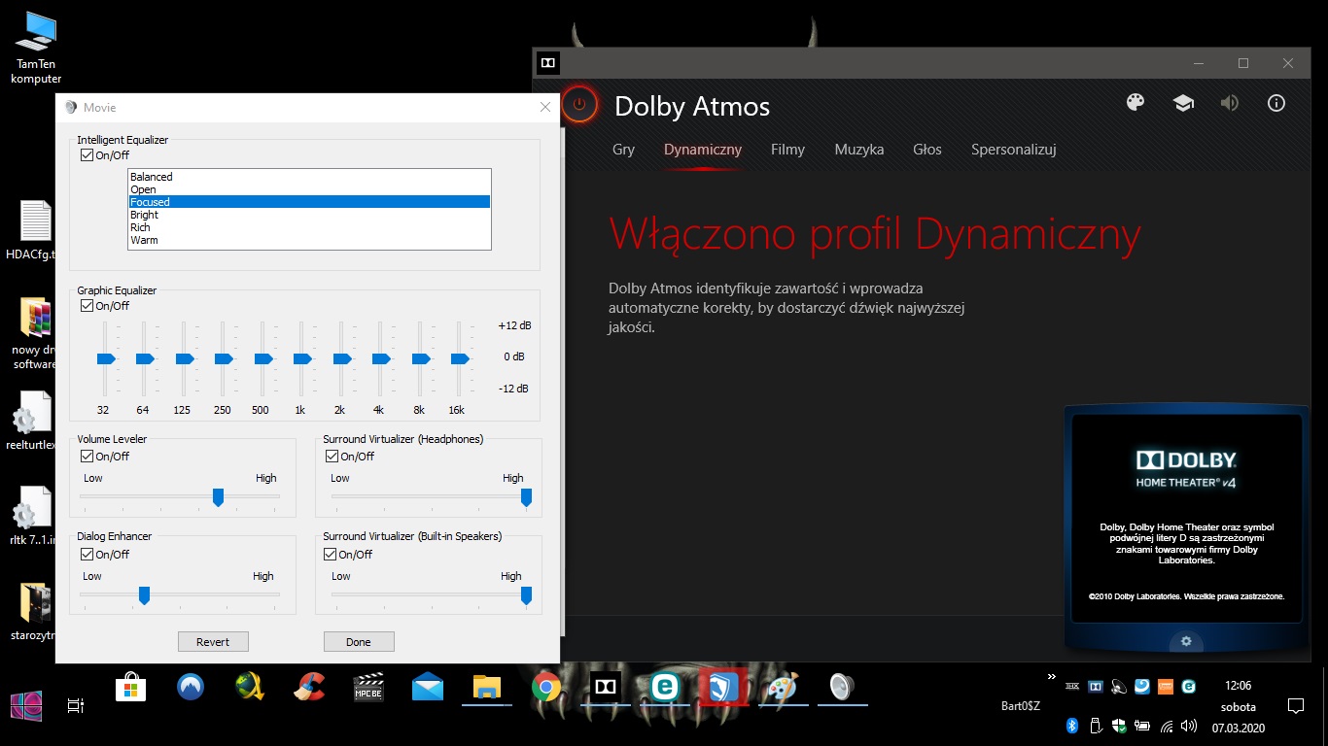Click the taskbar clock showing 12:06
Screen dimensions: 1328x746
(1239, 686)
